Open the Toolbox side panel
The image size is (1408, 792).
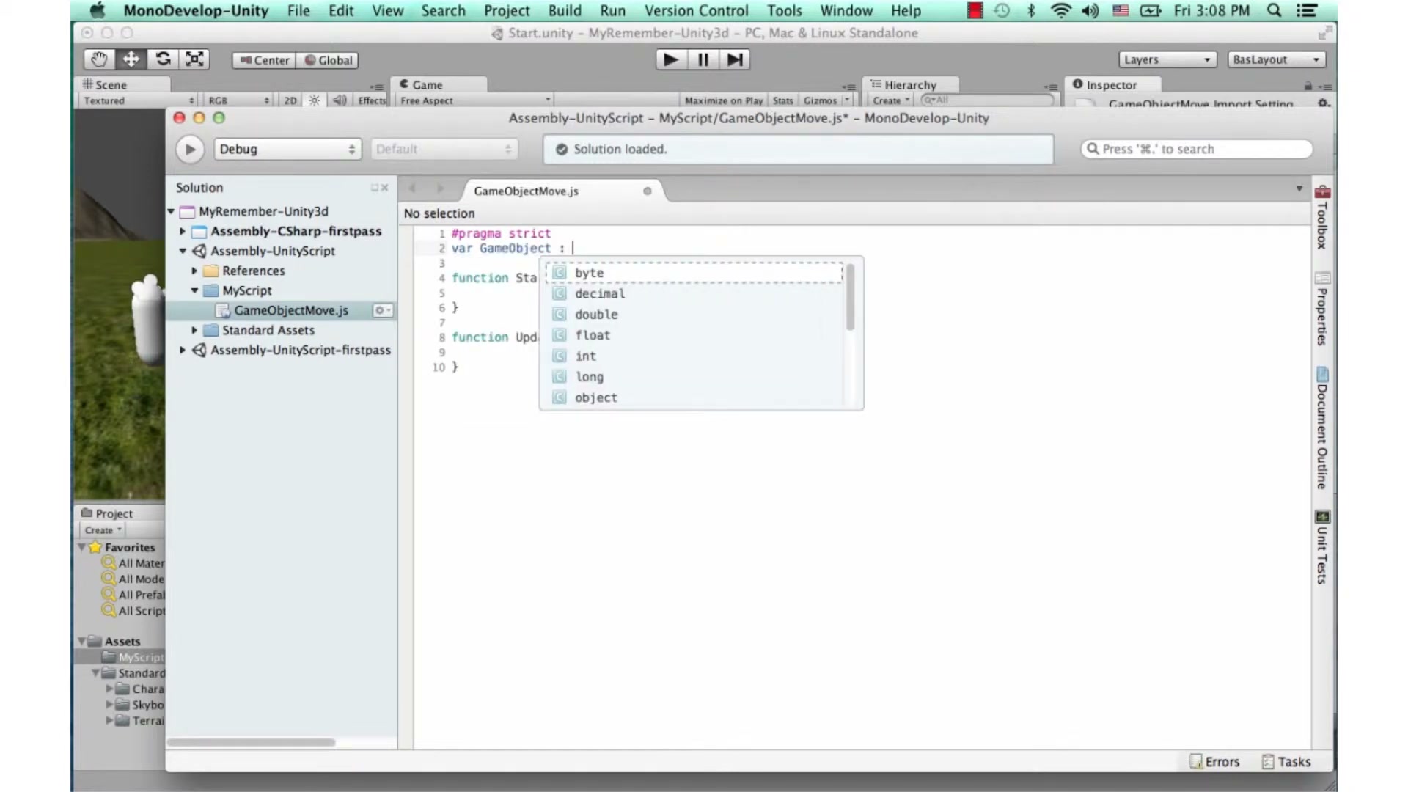[1321, 217]
